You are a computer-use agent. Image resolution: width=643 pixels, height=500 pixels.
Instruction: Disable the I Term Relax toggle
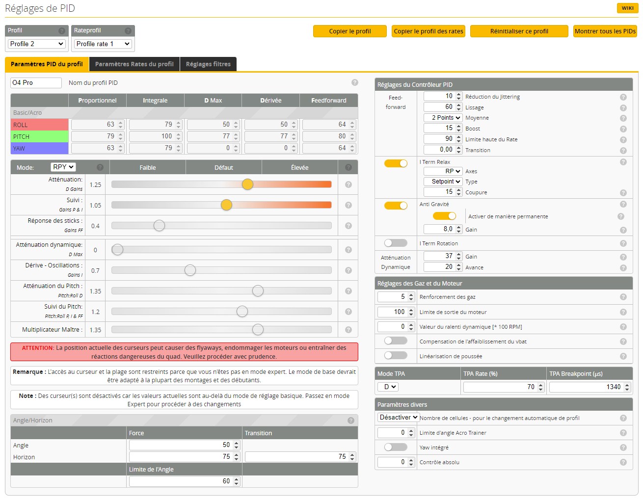pyautogui.click(x=396, y=163)
